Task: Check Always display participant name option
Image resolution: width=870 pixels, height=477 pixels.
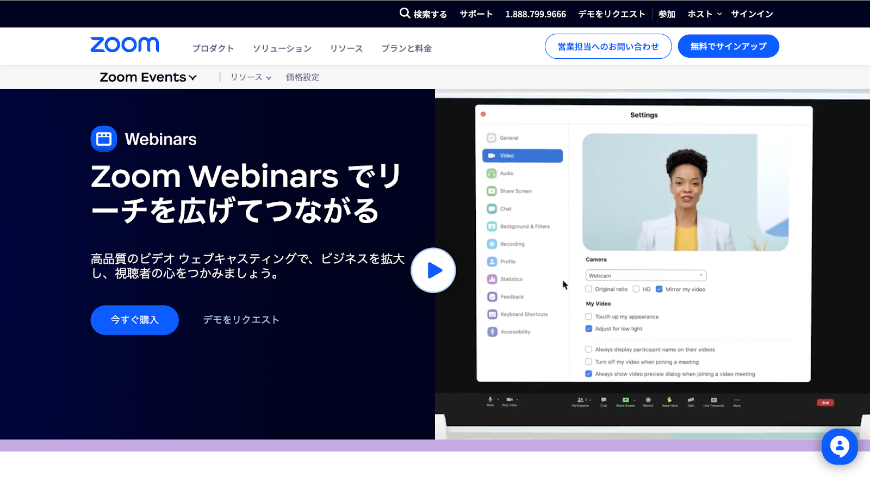Action: pyautogui.click(x=588, y=350)
